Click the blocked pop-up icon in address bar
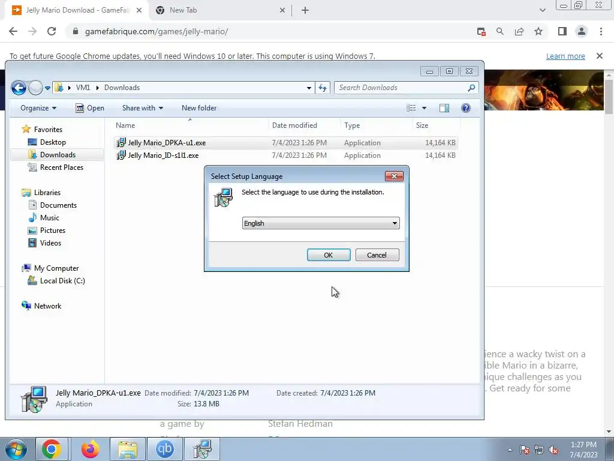The image size is (614, 461). (x=481, y=31)
